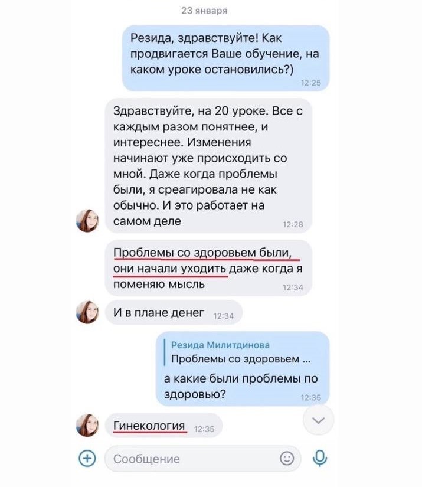422x487 pixels.
Task: Tap the '23 января' date label
Action: [204, 11]
